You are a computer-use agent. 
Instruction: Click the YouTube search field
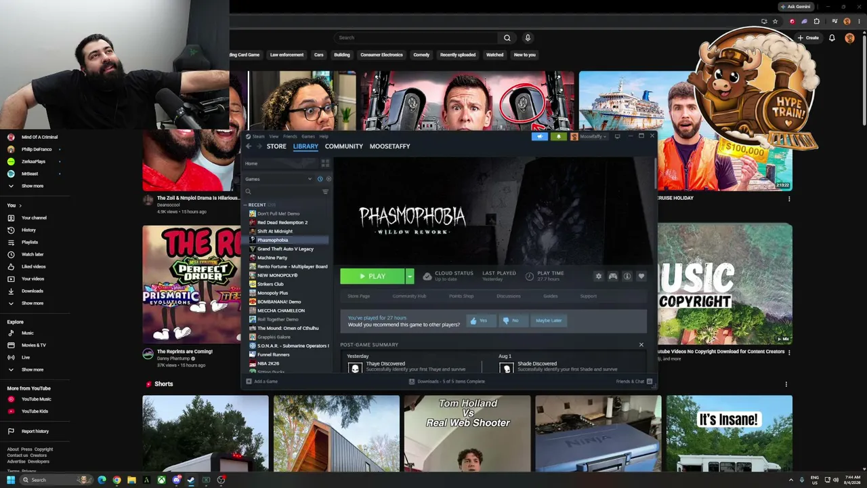click(416, 38)
